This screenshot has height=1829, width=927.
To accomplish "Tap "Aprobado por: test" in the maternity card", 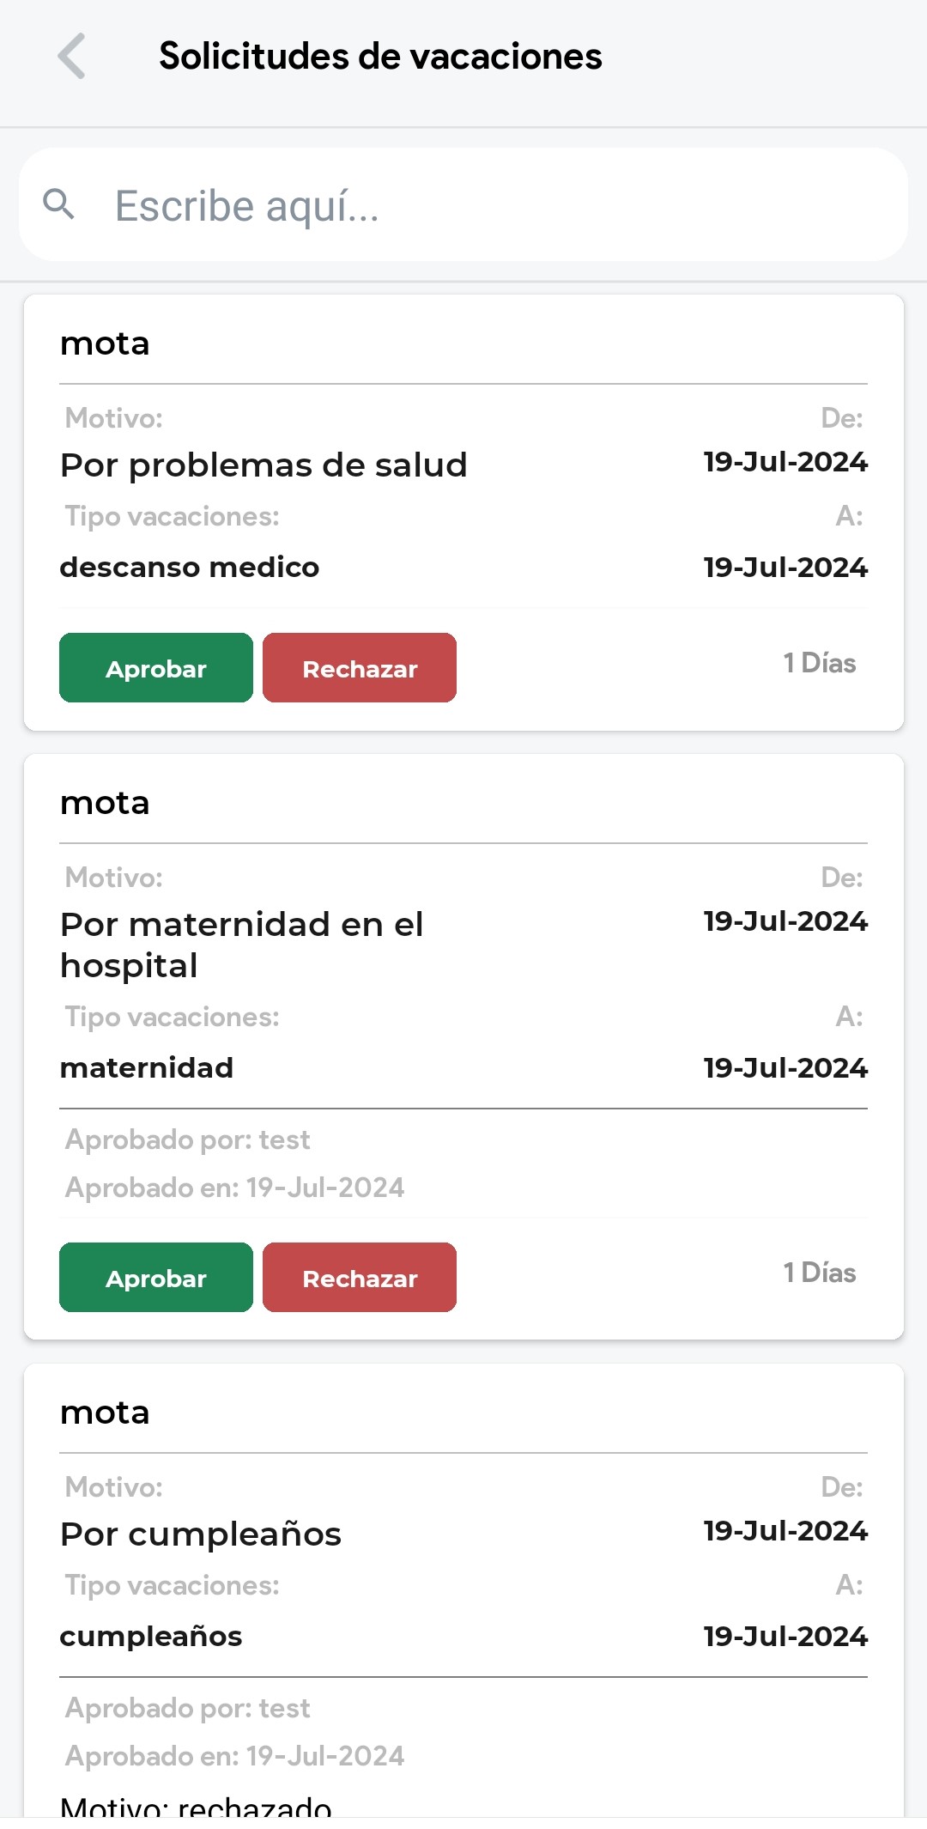I will pos(188,1140).
